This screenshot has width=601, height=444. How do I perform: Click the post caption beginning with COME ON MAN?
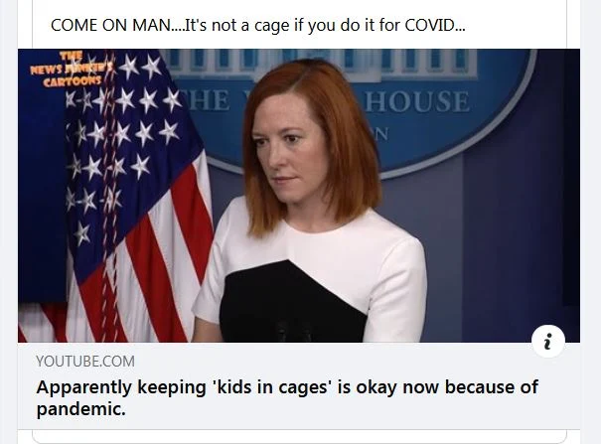tap(257, 25)
